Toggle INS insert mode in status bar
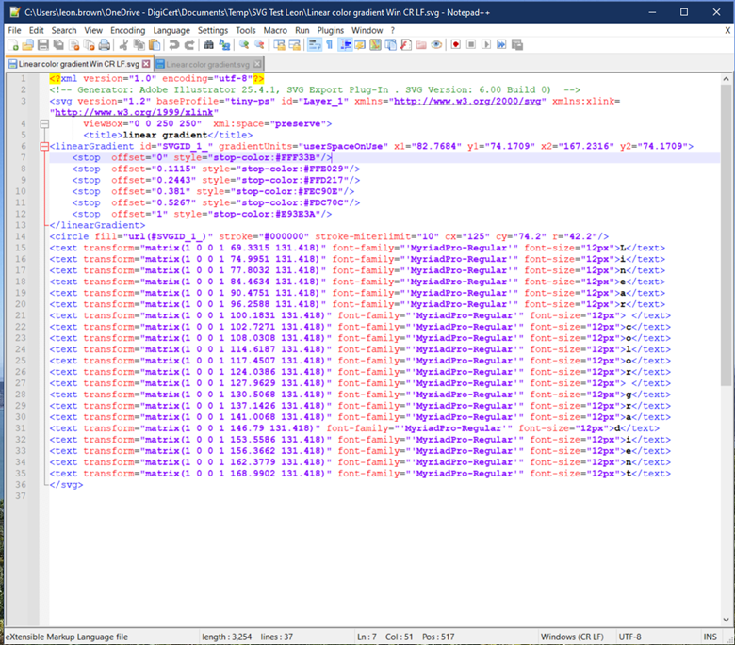The width and height of the screenshot is (735, 645). (x=710, y=637)
